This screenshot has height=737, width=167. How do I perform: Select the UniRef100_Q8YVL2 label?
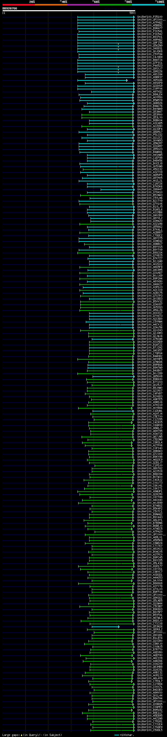tap(150, 218)
